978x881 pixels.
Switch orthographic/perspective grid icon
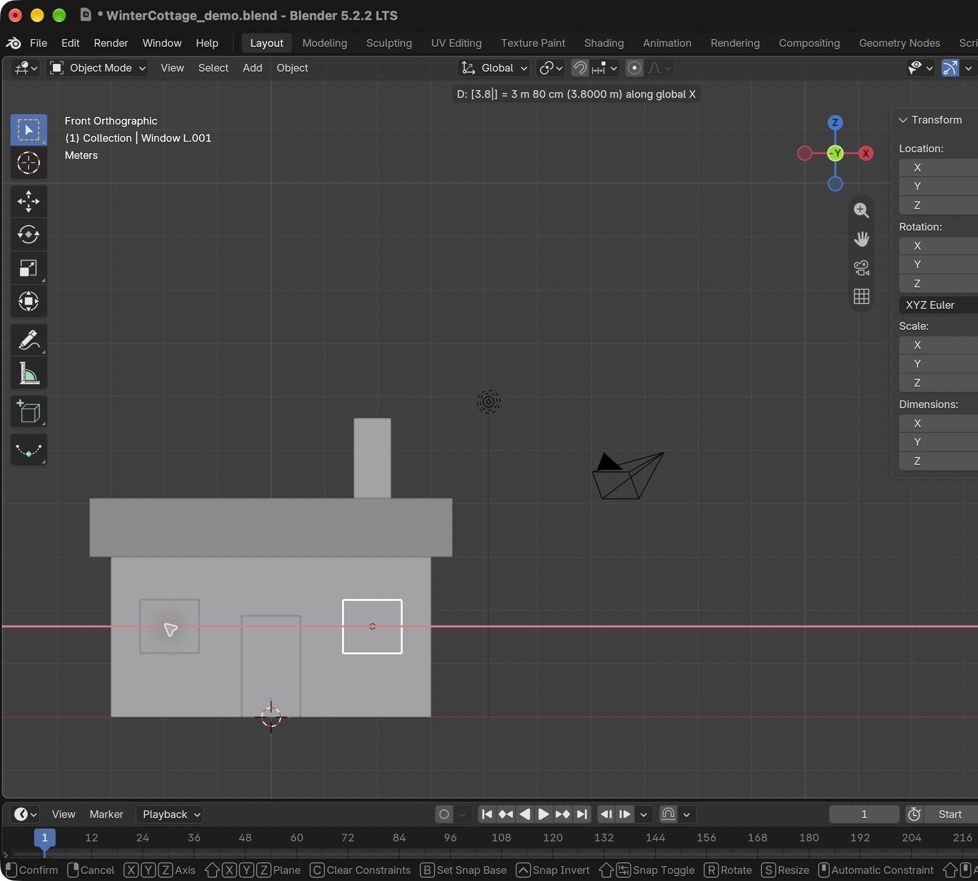point(862,296)
